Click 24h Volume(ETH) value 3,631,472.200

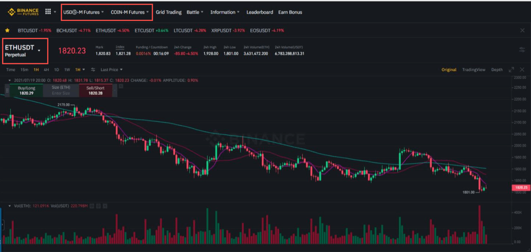(256, 53)
